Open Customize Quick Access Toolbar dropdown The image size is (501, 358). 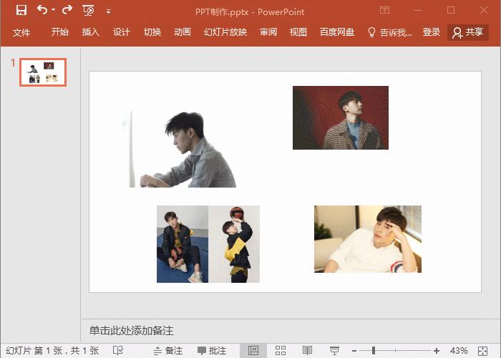coord(108,12)
